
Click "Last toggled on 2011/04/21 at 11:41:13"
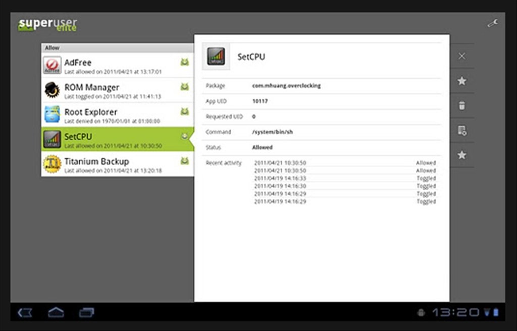click(113, 96)
